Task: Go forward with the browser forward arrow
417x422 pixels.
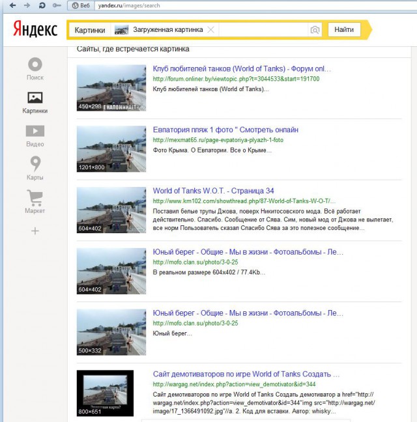Action: [x=27, y=5]
